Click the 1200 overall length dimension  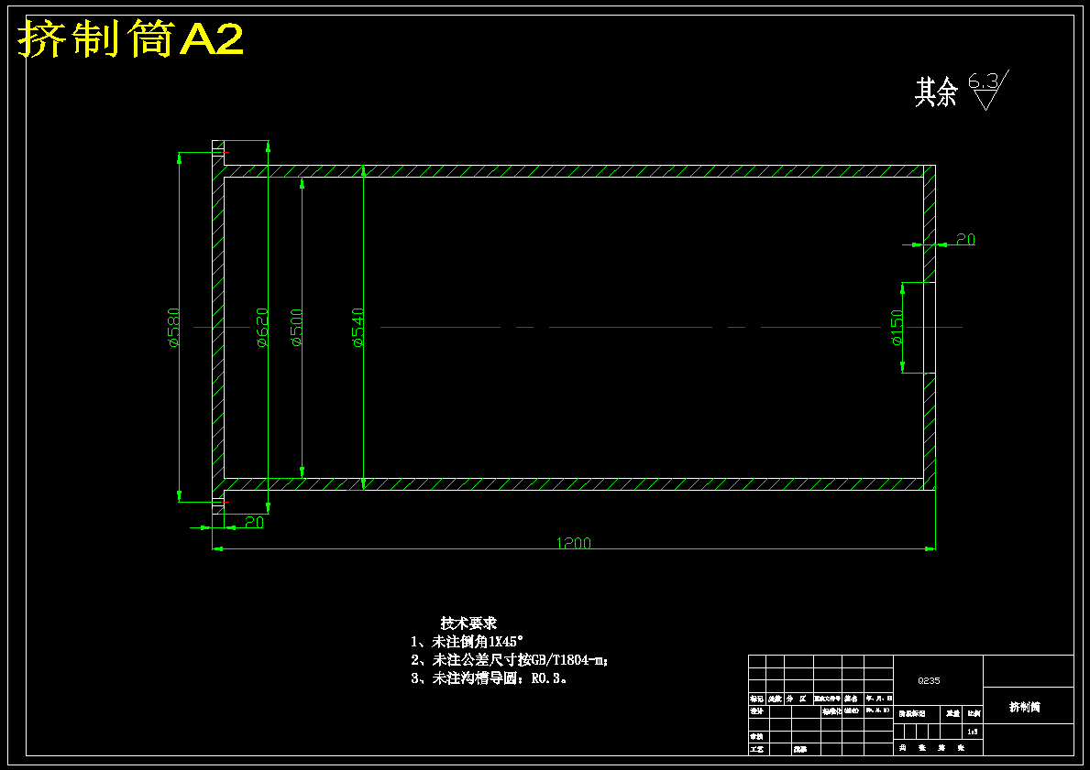click(x=574, y=543)
